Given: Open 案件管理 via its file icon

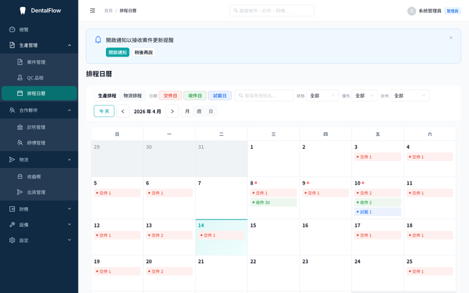Looking at the screenshot, I should point(20,62).
